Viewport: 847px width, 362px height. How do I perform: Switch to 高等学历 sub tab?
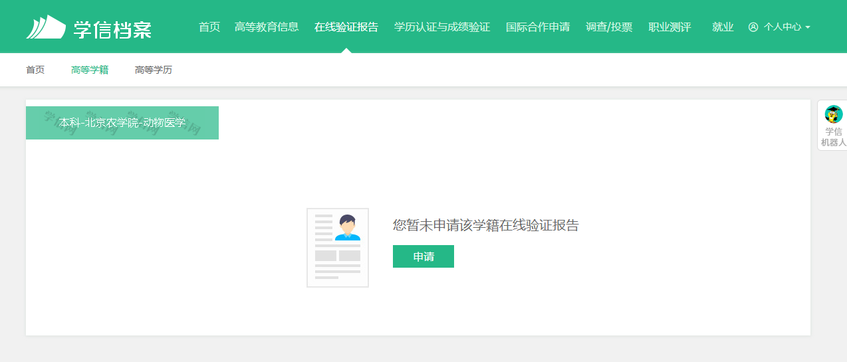point(154,70)
